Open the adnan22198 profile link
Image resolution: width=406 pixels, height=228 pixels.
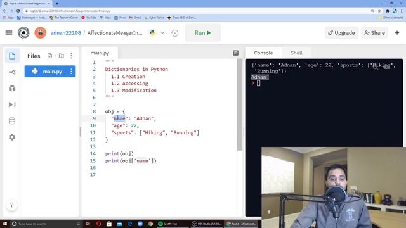(x=66, y=33)
